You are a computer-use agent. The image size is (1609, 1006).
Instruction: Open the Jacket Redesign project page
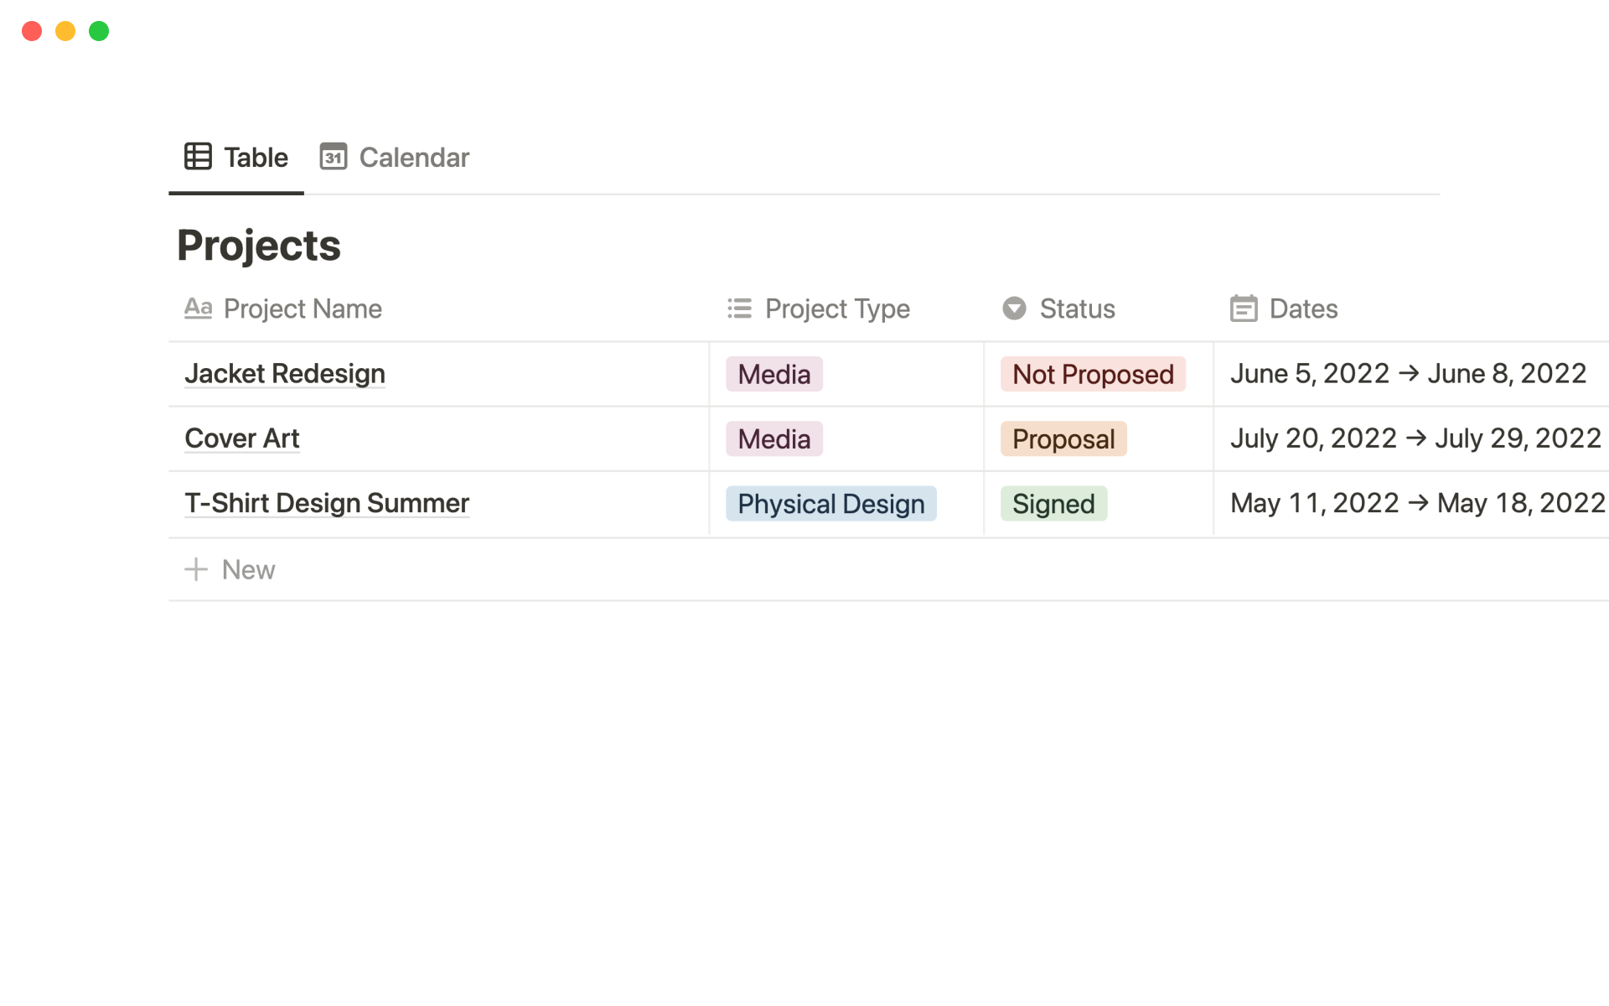[x=285, y=374]
